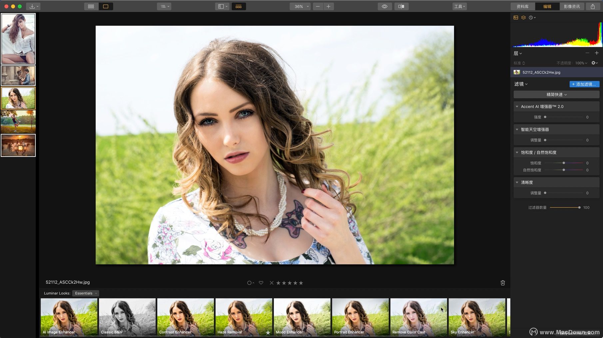603x338 pixels.
Task: Open the color label circle
Action: pyautogui.click(x=250, y=283)
